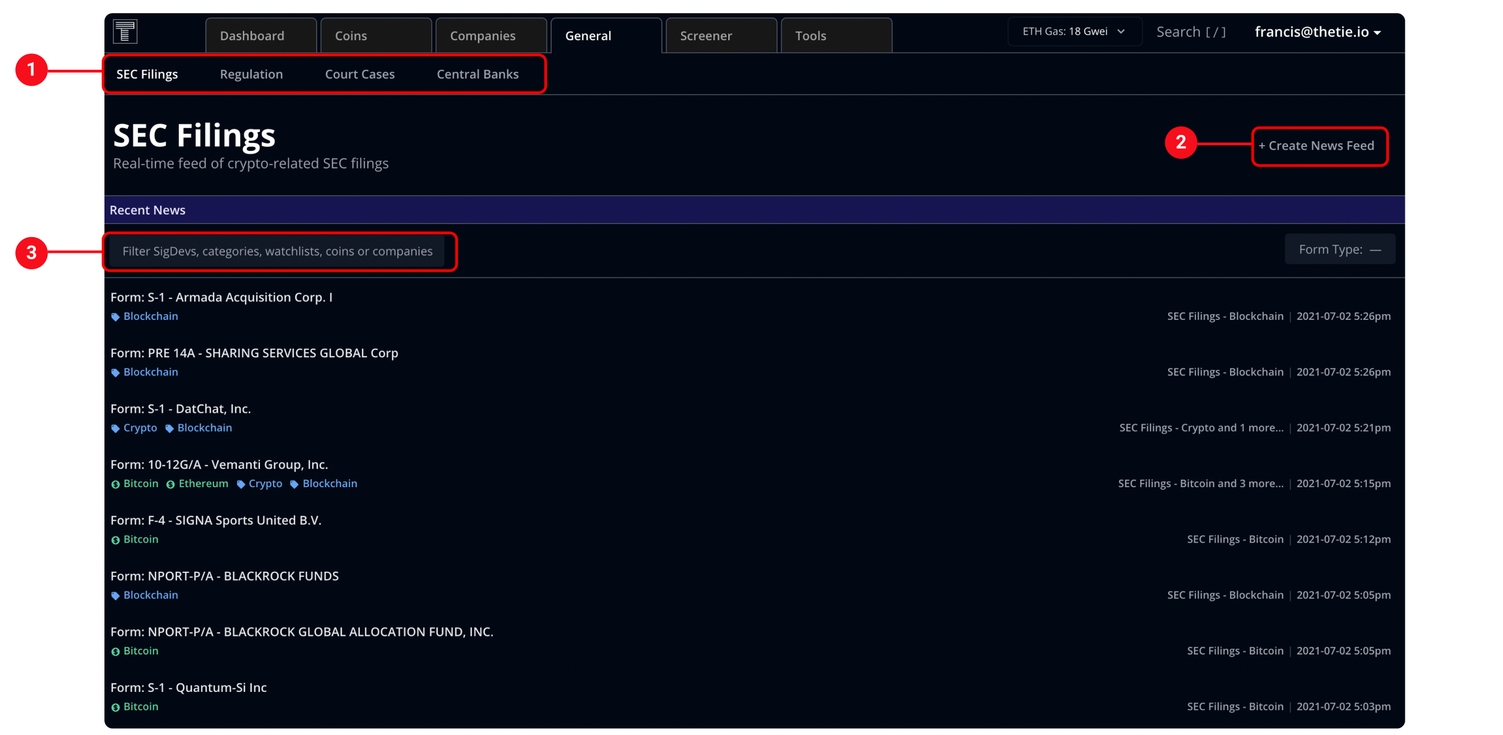The image size is (1503, 735).
Task: Click Bitcoin coin icon under Vemanti Group filing
Action: tap(116, 484)
